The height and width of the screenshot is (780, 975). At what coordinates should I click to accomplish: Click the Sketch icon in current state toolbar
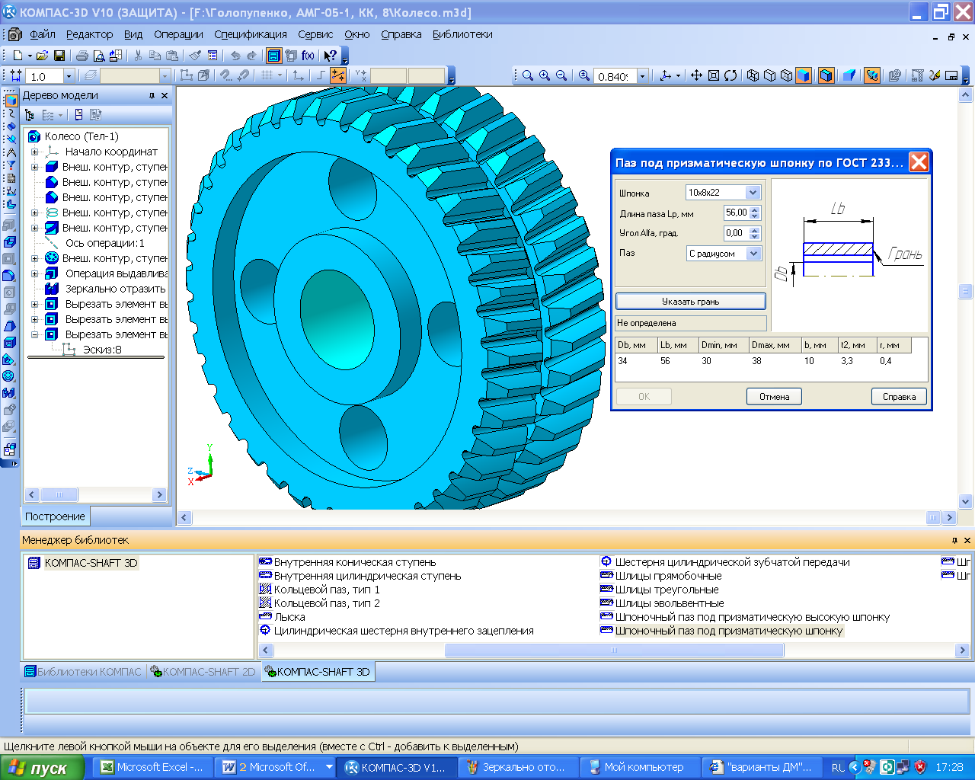[185, 75]
